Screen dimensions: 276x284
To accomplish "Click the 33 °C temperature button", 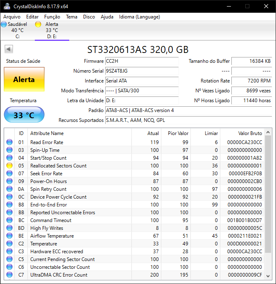I will click(x=24, y=115).
